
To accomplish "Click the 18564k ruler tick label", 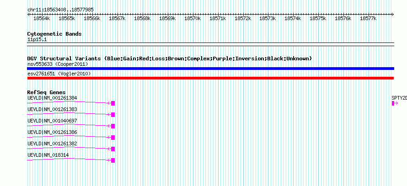I will tap(42, 18).
